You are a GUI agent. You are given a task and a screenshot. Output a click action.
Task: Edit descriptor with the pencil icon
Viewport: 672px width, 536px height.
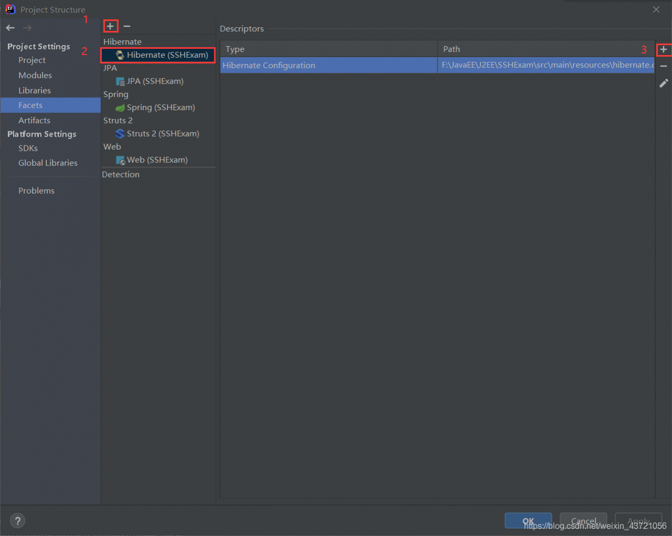point(664,83)
